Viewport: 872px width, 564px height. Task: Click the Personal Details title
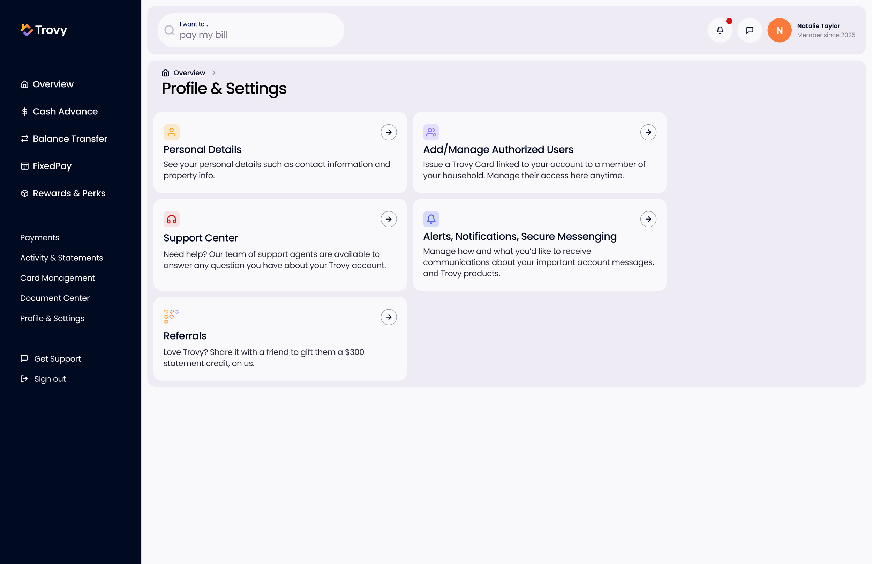pyautogui.click(x=202, y=149)
